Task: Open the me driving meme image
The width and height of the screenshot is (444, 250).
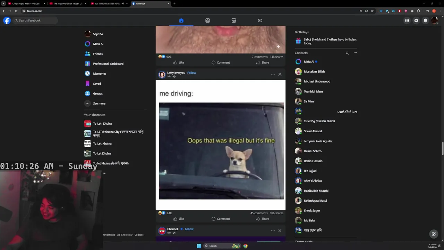Action: 221,145
